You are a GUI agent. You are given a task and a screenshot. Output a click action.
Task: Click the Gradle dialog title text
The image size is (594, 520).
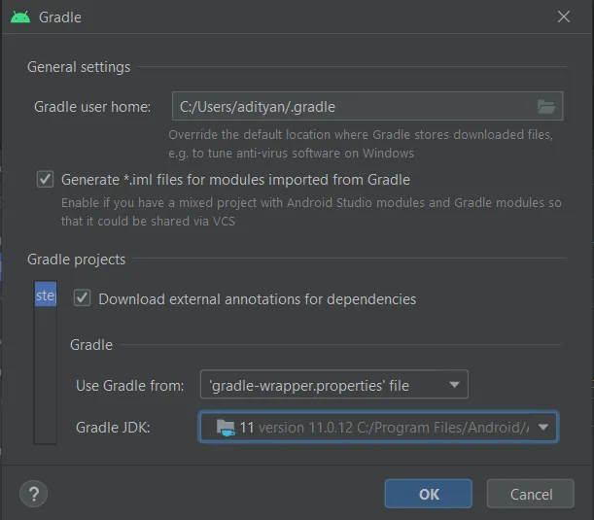(x=60, y=17)
